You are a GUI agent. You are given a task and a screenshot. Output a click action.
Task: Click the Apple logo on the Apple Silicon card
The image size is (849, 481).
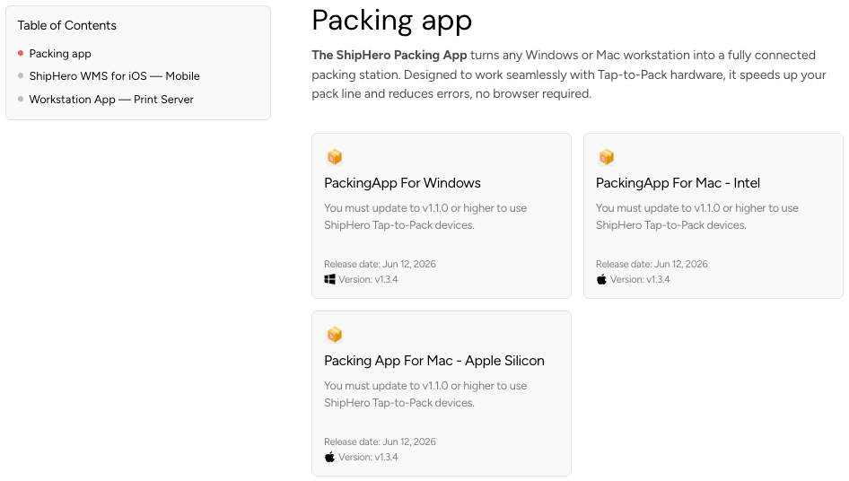pyautogui.click(x=329, y=457)
